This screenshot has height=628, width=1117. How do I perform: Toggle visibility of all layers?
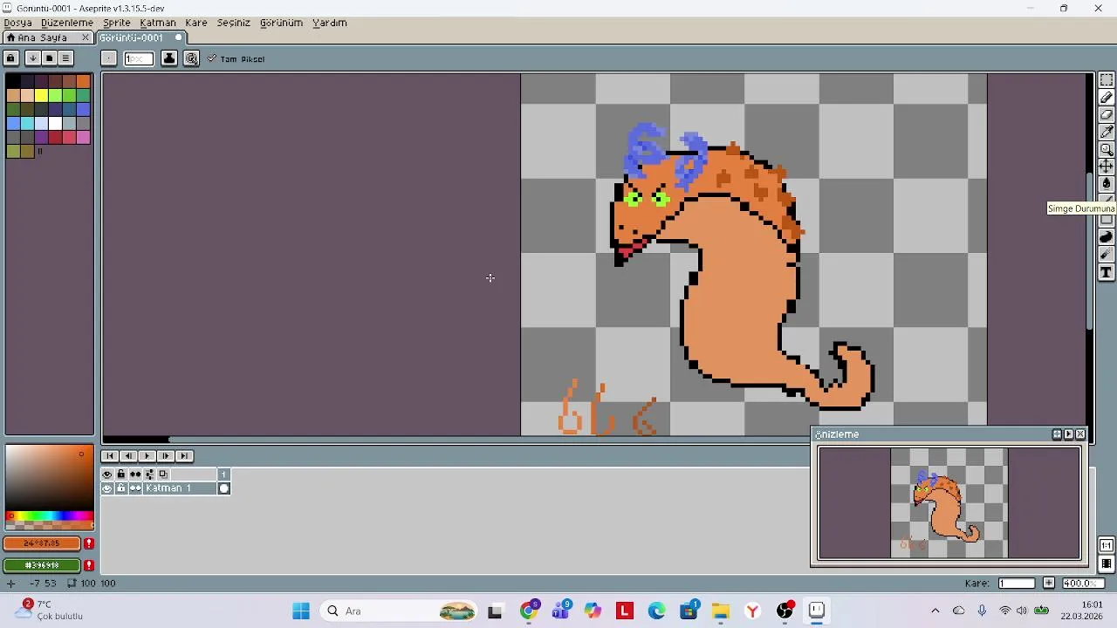107,474
